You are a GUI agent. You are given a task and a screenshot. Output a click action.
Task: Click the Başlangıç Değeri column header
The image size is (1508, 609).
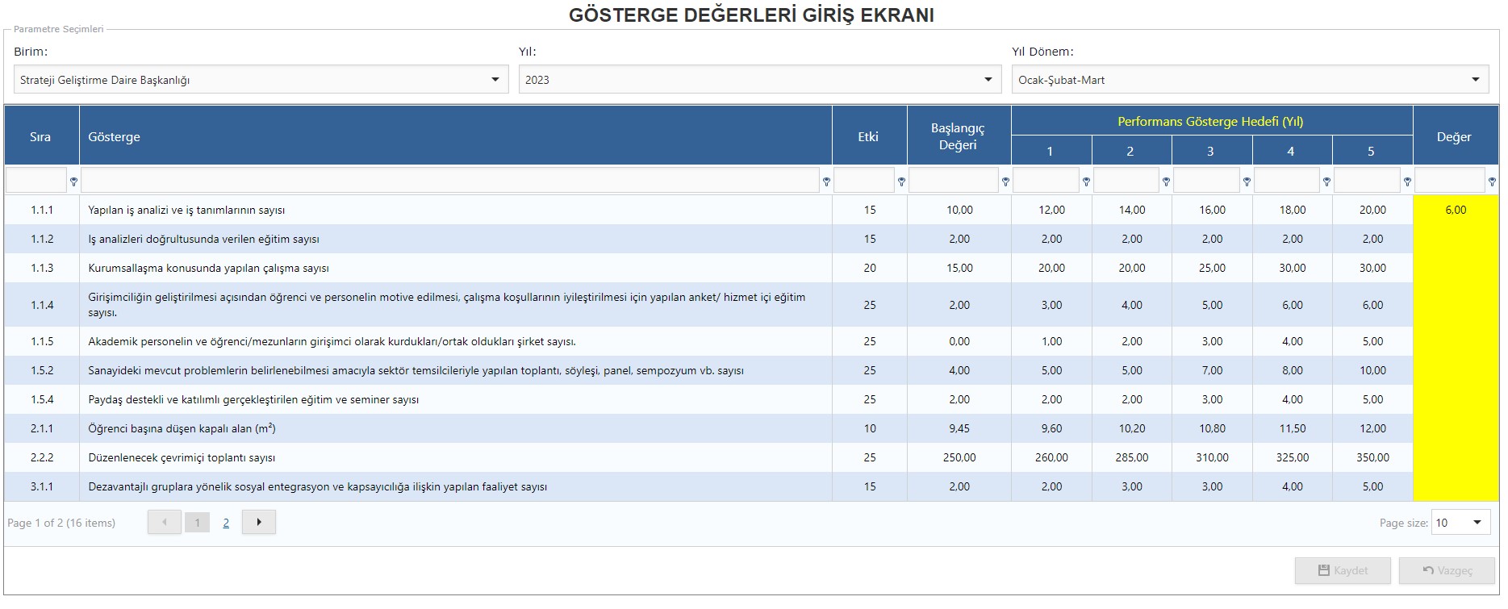click(x=959, y=136)
